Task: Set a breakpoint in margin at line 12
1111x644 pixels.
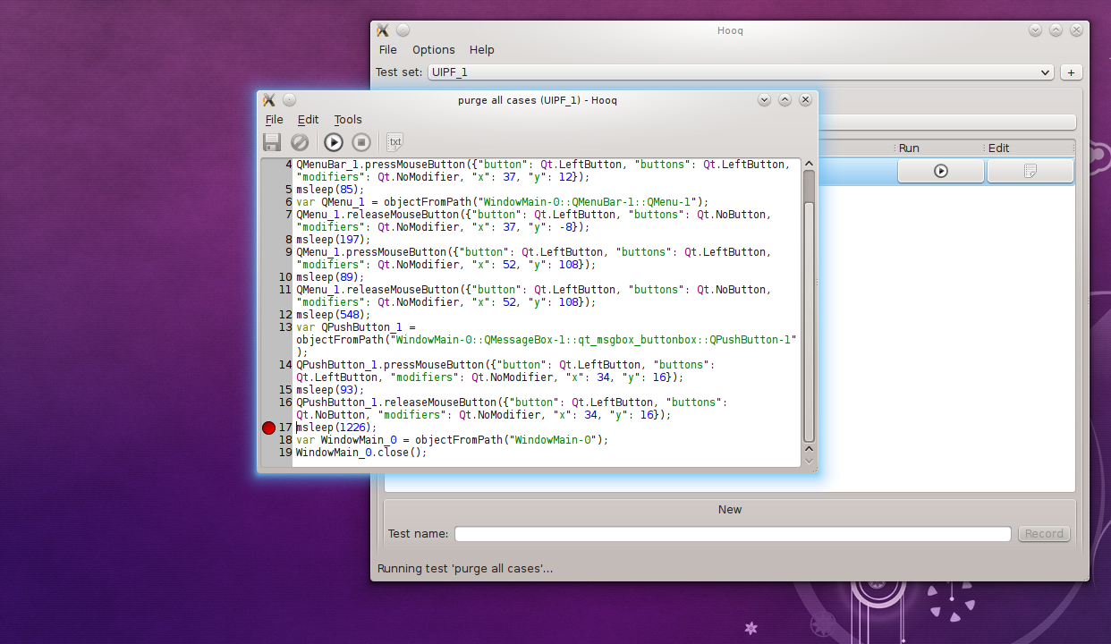Action: tap(268, 315)
